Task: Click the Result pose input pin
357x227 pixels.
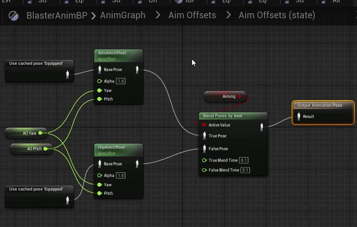Action: pyautogui.click(x=299, y=116)
